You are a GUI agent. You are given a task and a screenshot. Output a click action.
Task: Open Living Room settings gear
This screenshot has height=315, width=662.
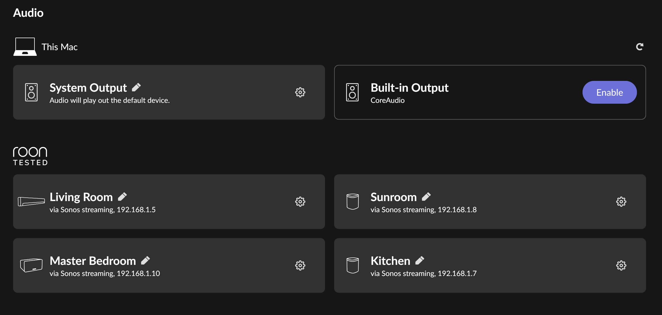coord(300,202)
